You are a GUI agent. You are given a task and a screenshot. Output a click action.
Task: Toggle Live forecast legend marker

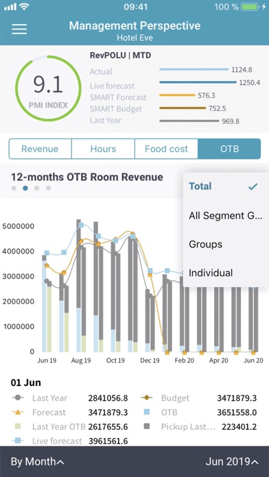pyautogui.click(x=18, y=441)
